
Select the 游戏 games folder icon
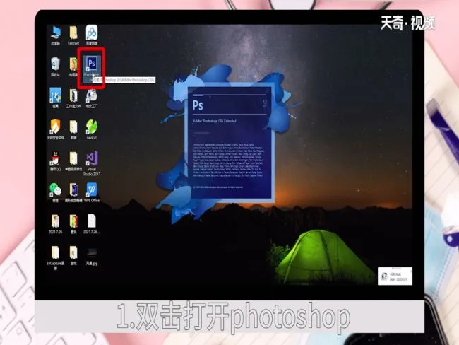tap(73, 255)
